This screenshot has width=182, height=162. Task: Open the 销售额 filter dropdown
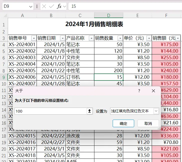click(x=178, y=38)
